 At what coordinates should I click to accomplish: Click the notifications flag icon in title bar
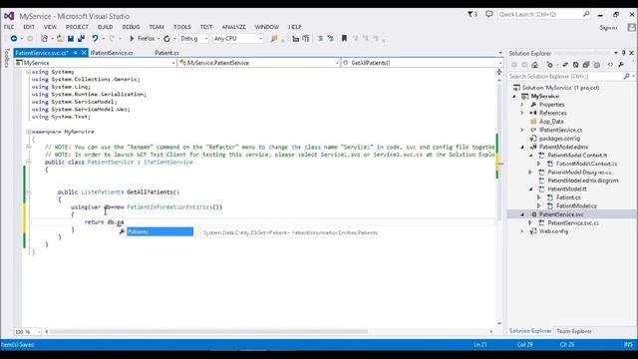472,14
